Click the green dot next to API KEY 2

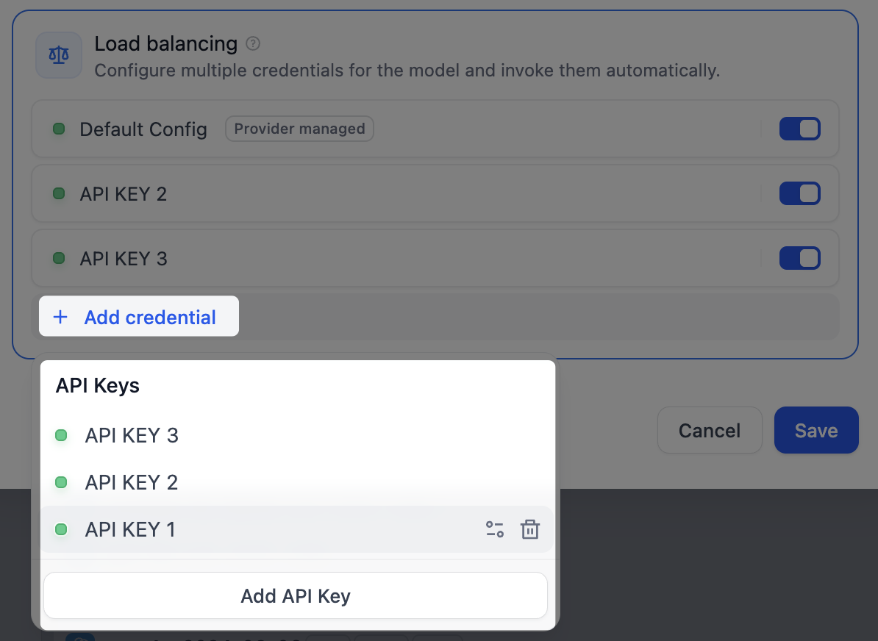pos(59,193)
